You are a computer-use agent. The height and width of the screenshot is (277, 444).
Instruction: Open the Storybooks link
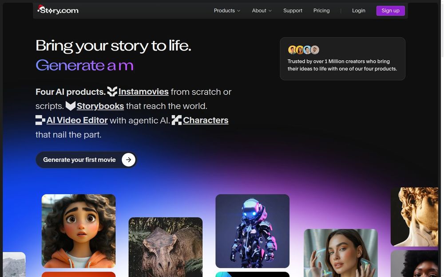pos(100,106)
